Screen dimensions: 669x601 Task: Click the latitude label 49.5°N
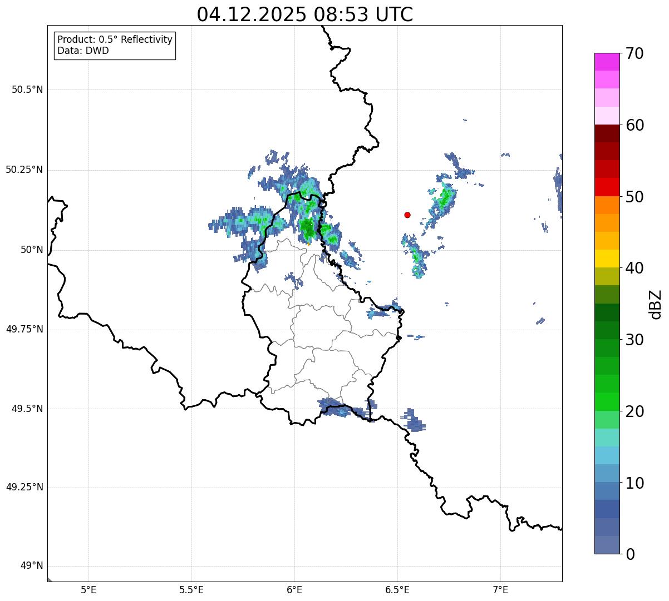(x=27, y=409)
